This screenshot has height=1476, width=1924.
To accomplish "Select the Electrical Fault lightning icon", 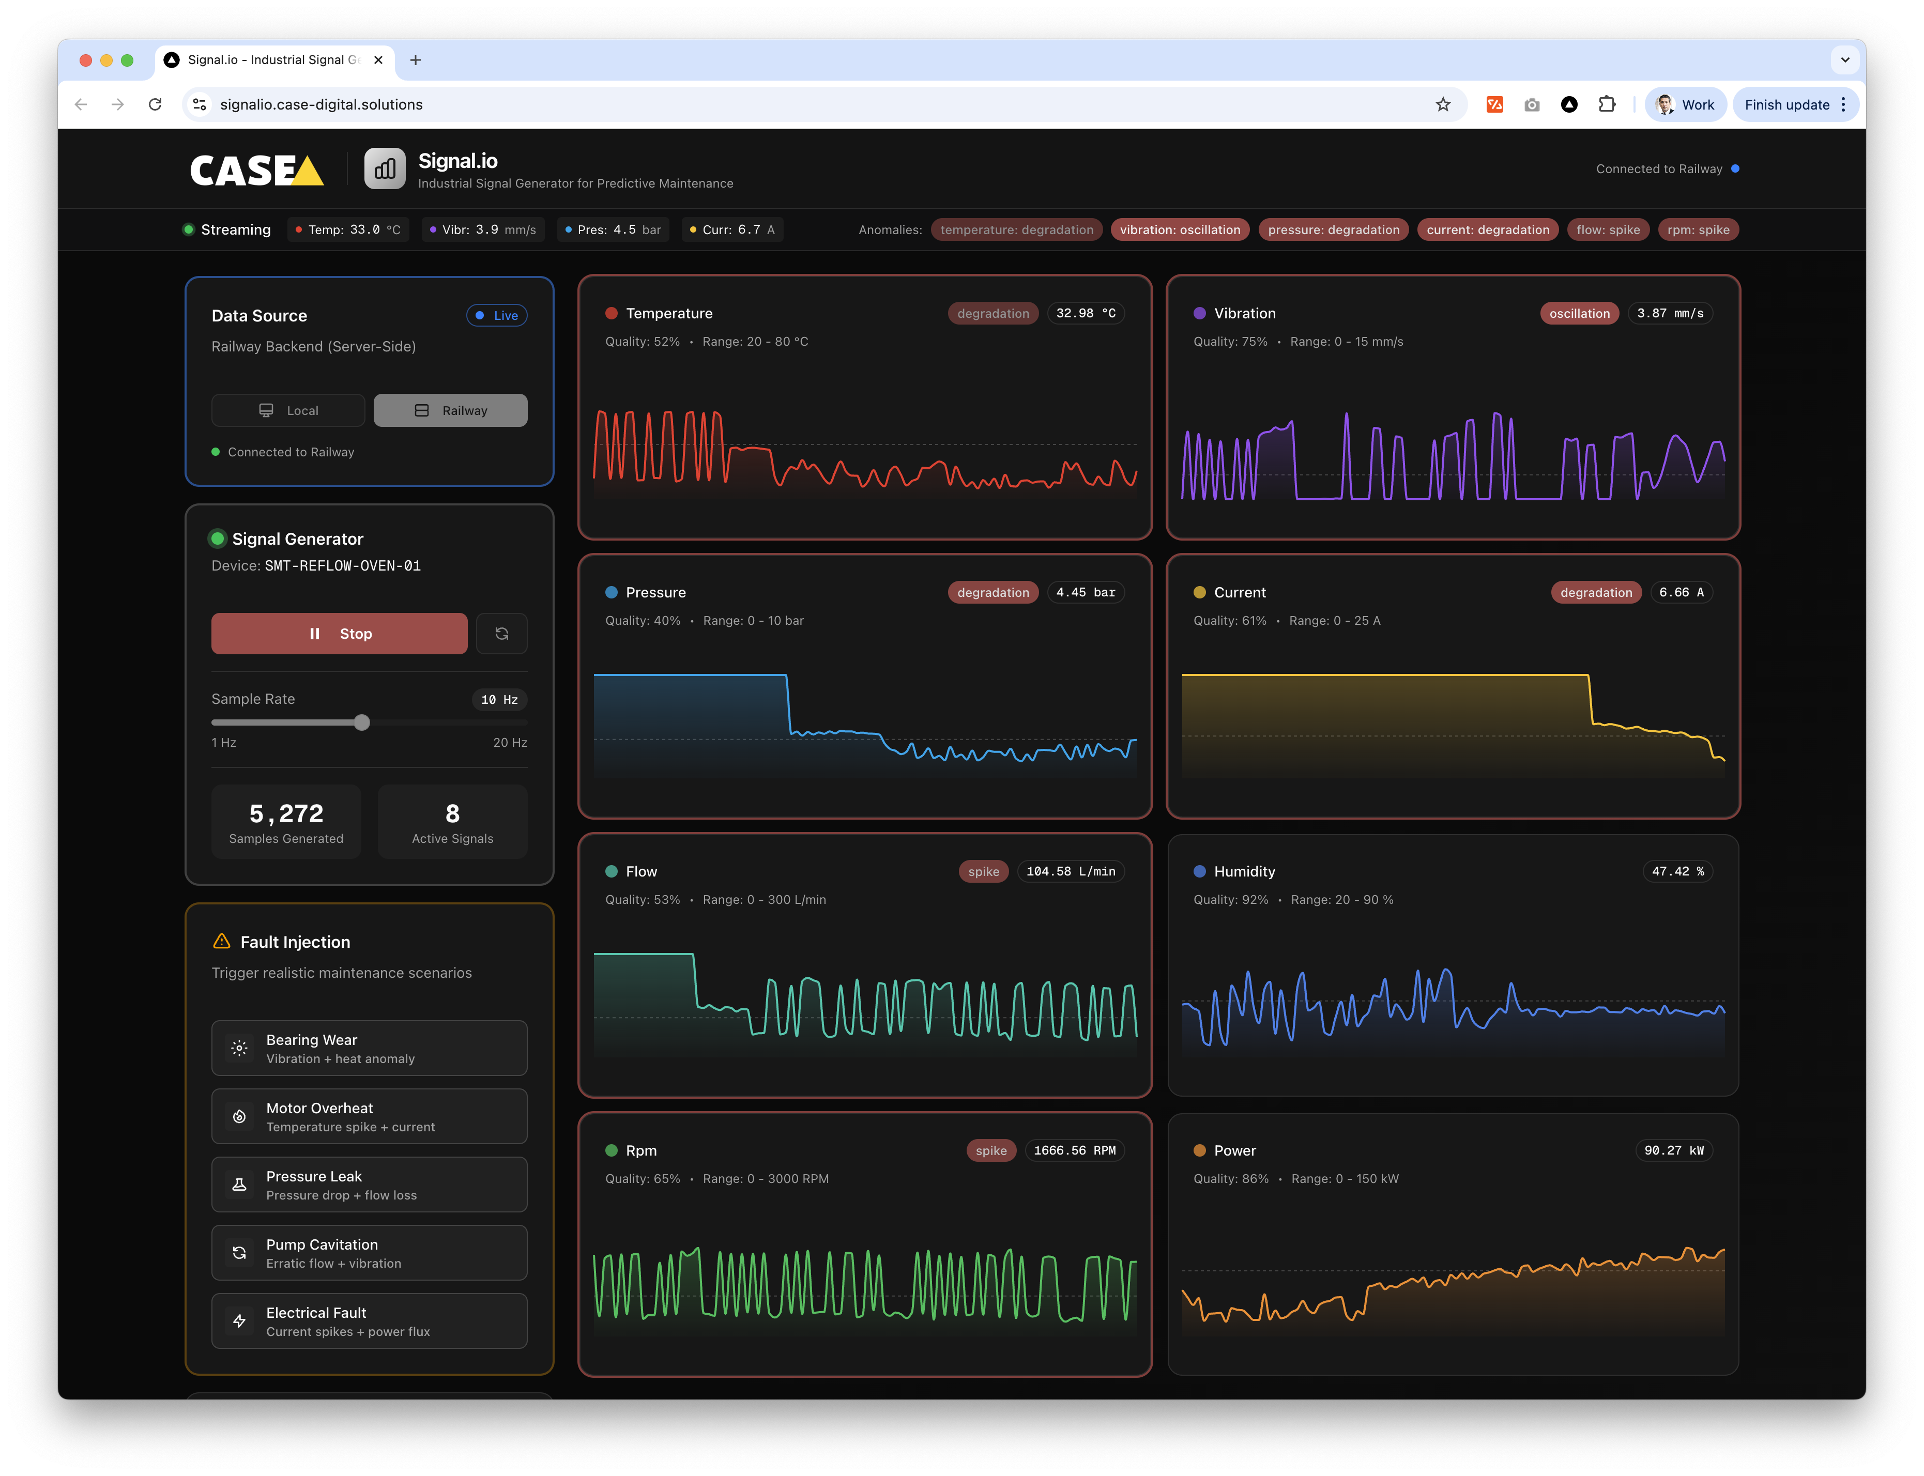I will 239,1320.
